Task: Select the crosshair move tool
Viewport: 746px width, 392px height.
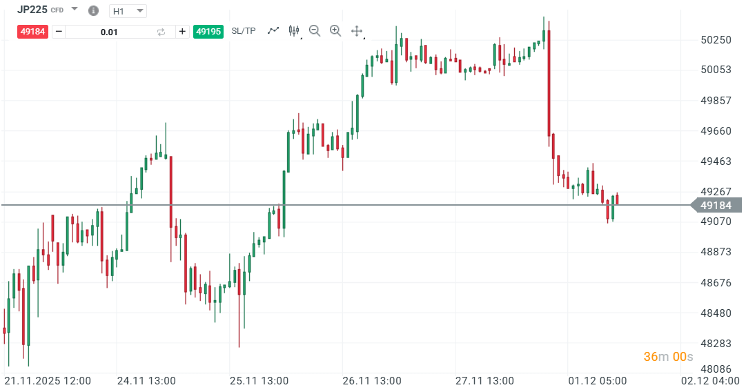Action: tap(357, 30)
